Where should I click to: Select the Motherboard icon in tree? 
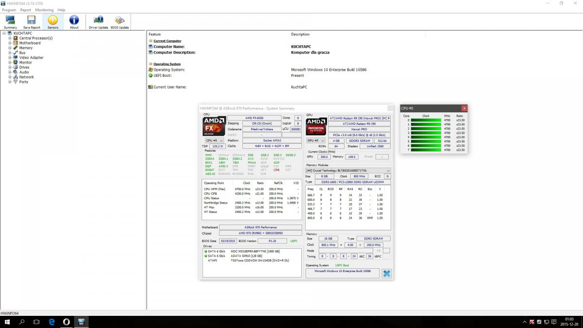point(15,43)
